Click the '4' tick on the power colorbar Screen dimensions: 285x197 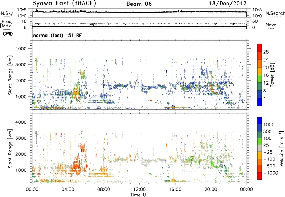pyautogui.click(x=265, y=99)
